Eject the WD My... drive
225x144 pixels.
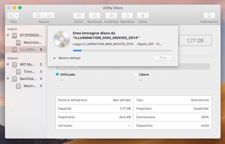41,64
